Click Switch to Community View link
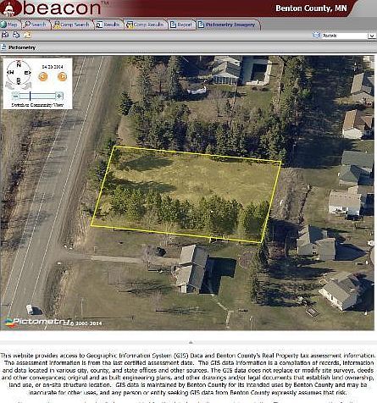Viewport: 377px width, 403px height. click(37, 105)
